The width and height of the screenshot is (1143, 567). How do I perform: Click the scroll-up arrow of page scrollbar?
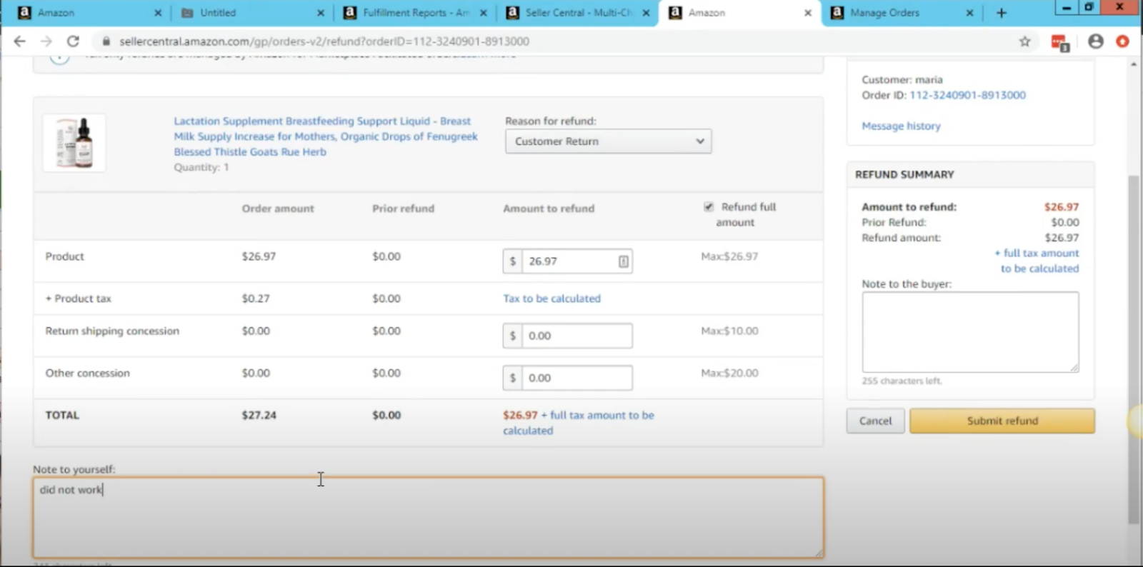[1134, 64]
